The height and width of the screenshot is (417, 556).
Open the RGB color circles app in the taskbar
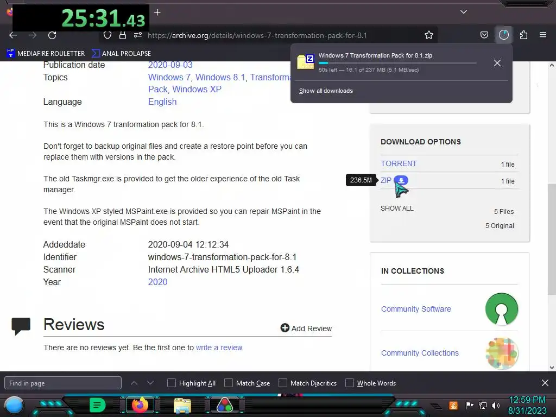(224, 405)
